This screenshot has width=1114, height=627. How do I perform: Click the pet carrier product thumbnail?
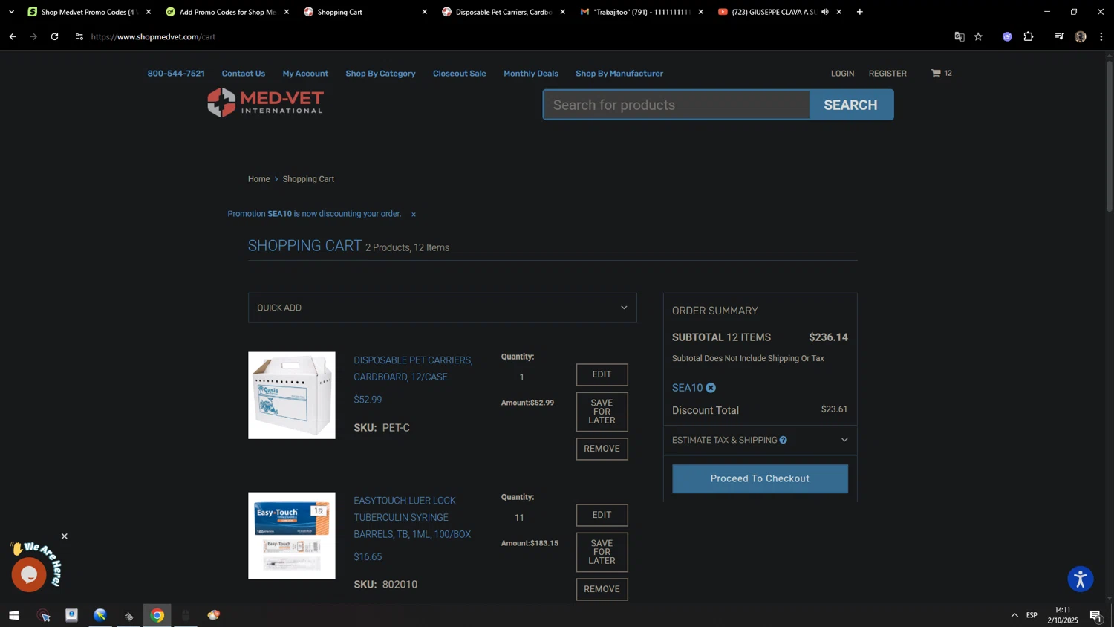coord(291,395)
